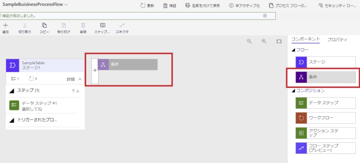Image resolution: width=360 pixels, height=163 pixels.
Task: Click the 削除 (delete) trash icon
Action: [83, 25]
